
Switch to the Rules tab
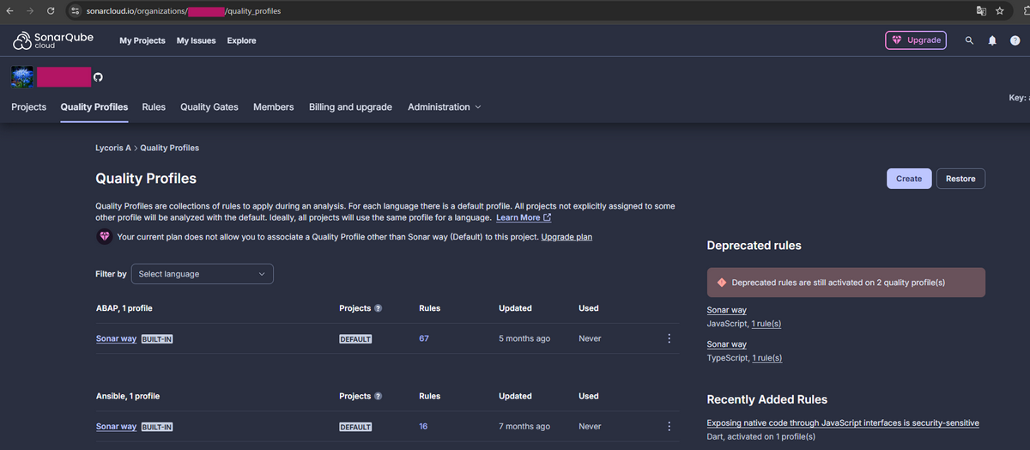(154, 107)
